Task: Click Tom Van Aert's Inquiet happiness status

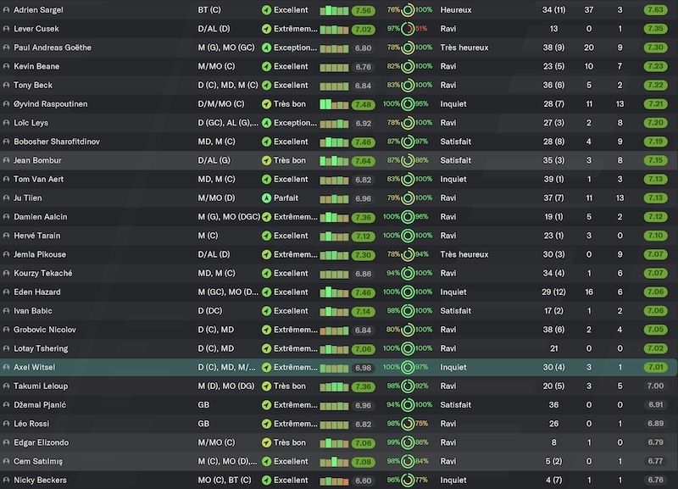Action: coord(453,179)
